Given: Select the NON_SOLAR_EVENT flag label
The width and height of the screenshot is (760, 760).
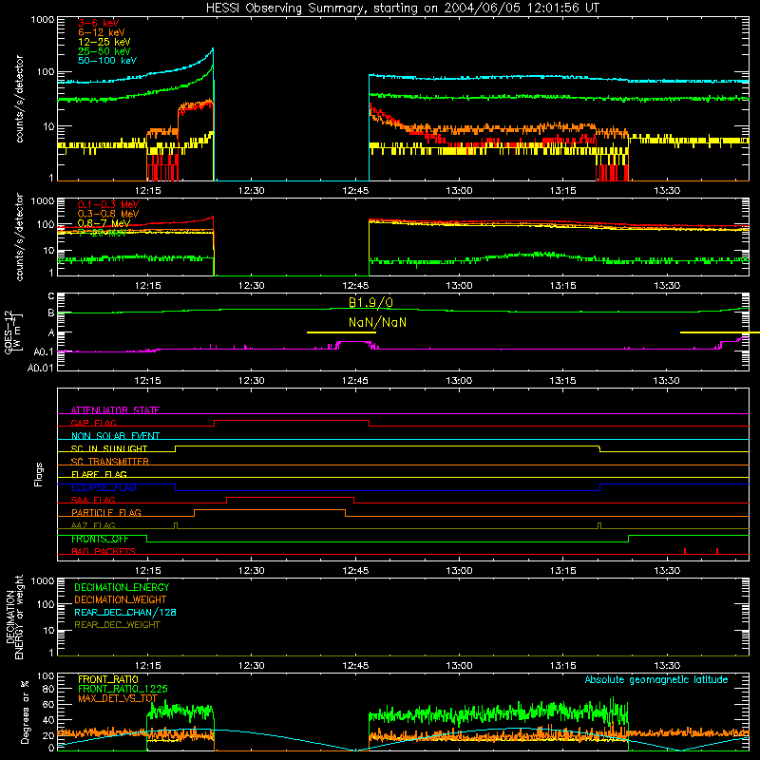Looking at the screenshot, I should coord(115,436).
